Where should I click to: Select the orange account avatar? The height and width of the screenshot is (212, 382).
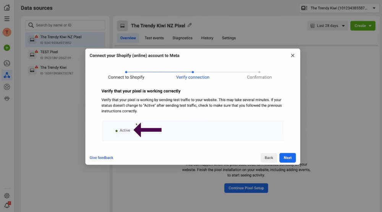tap(7, 32)
